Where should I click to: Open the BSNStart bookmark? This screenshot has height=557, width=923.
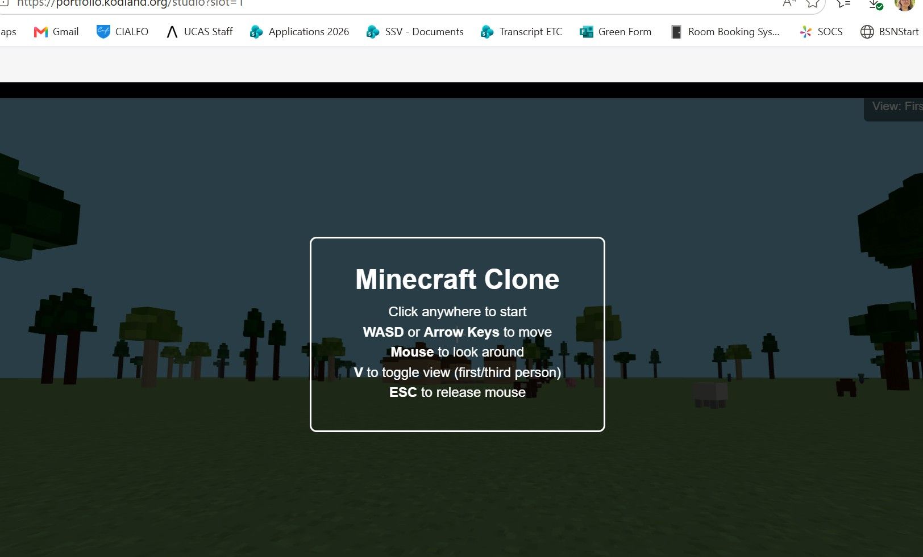tap(889, 32)
